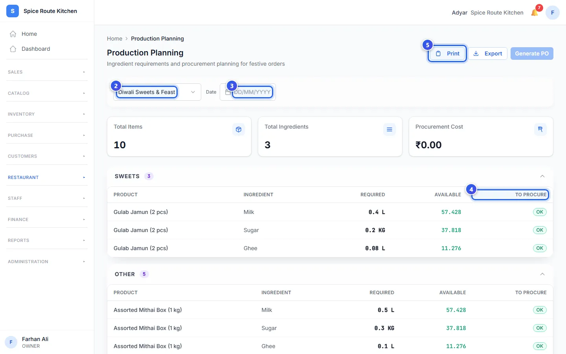Viewport: 566px width, 354px height.
Task: Click the Home sidebar house icon
Action: pyautogui.click(x=13, y=34)
